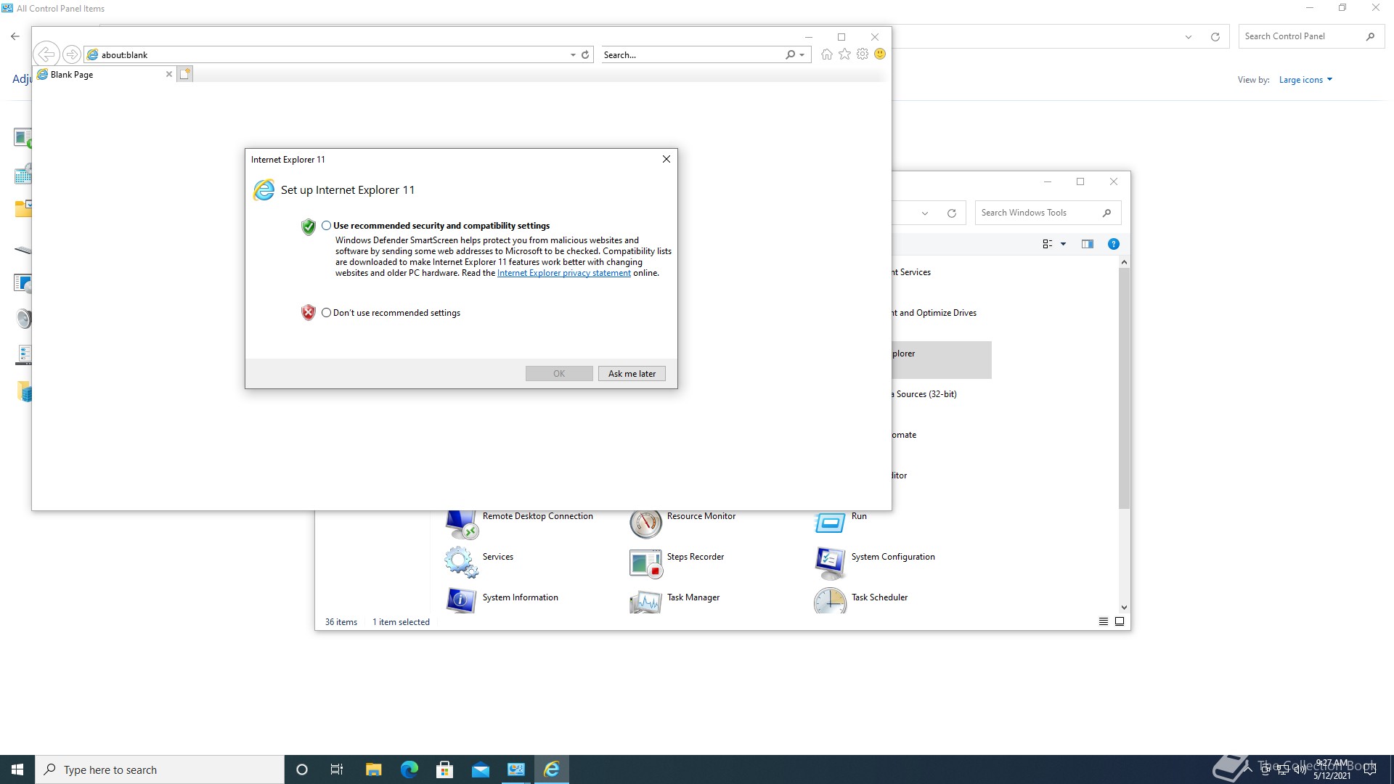The width and height of the screenshot is (1394, 784).
Task: Toggle the preview pane icon
Action: pyautogui.click(x=1087, y=244)
